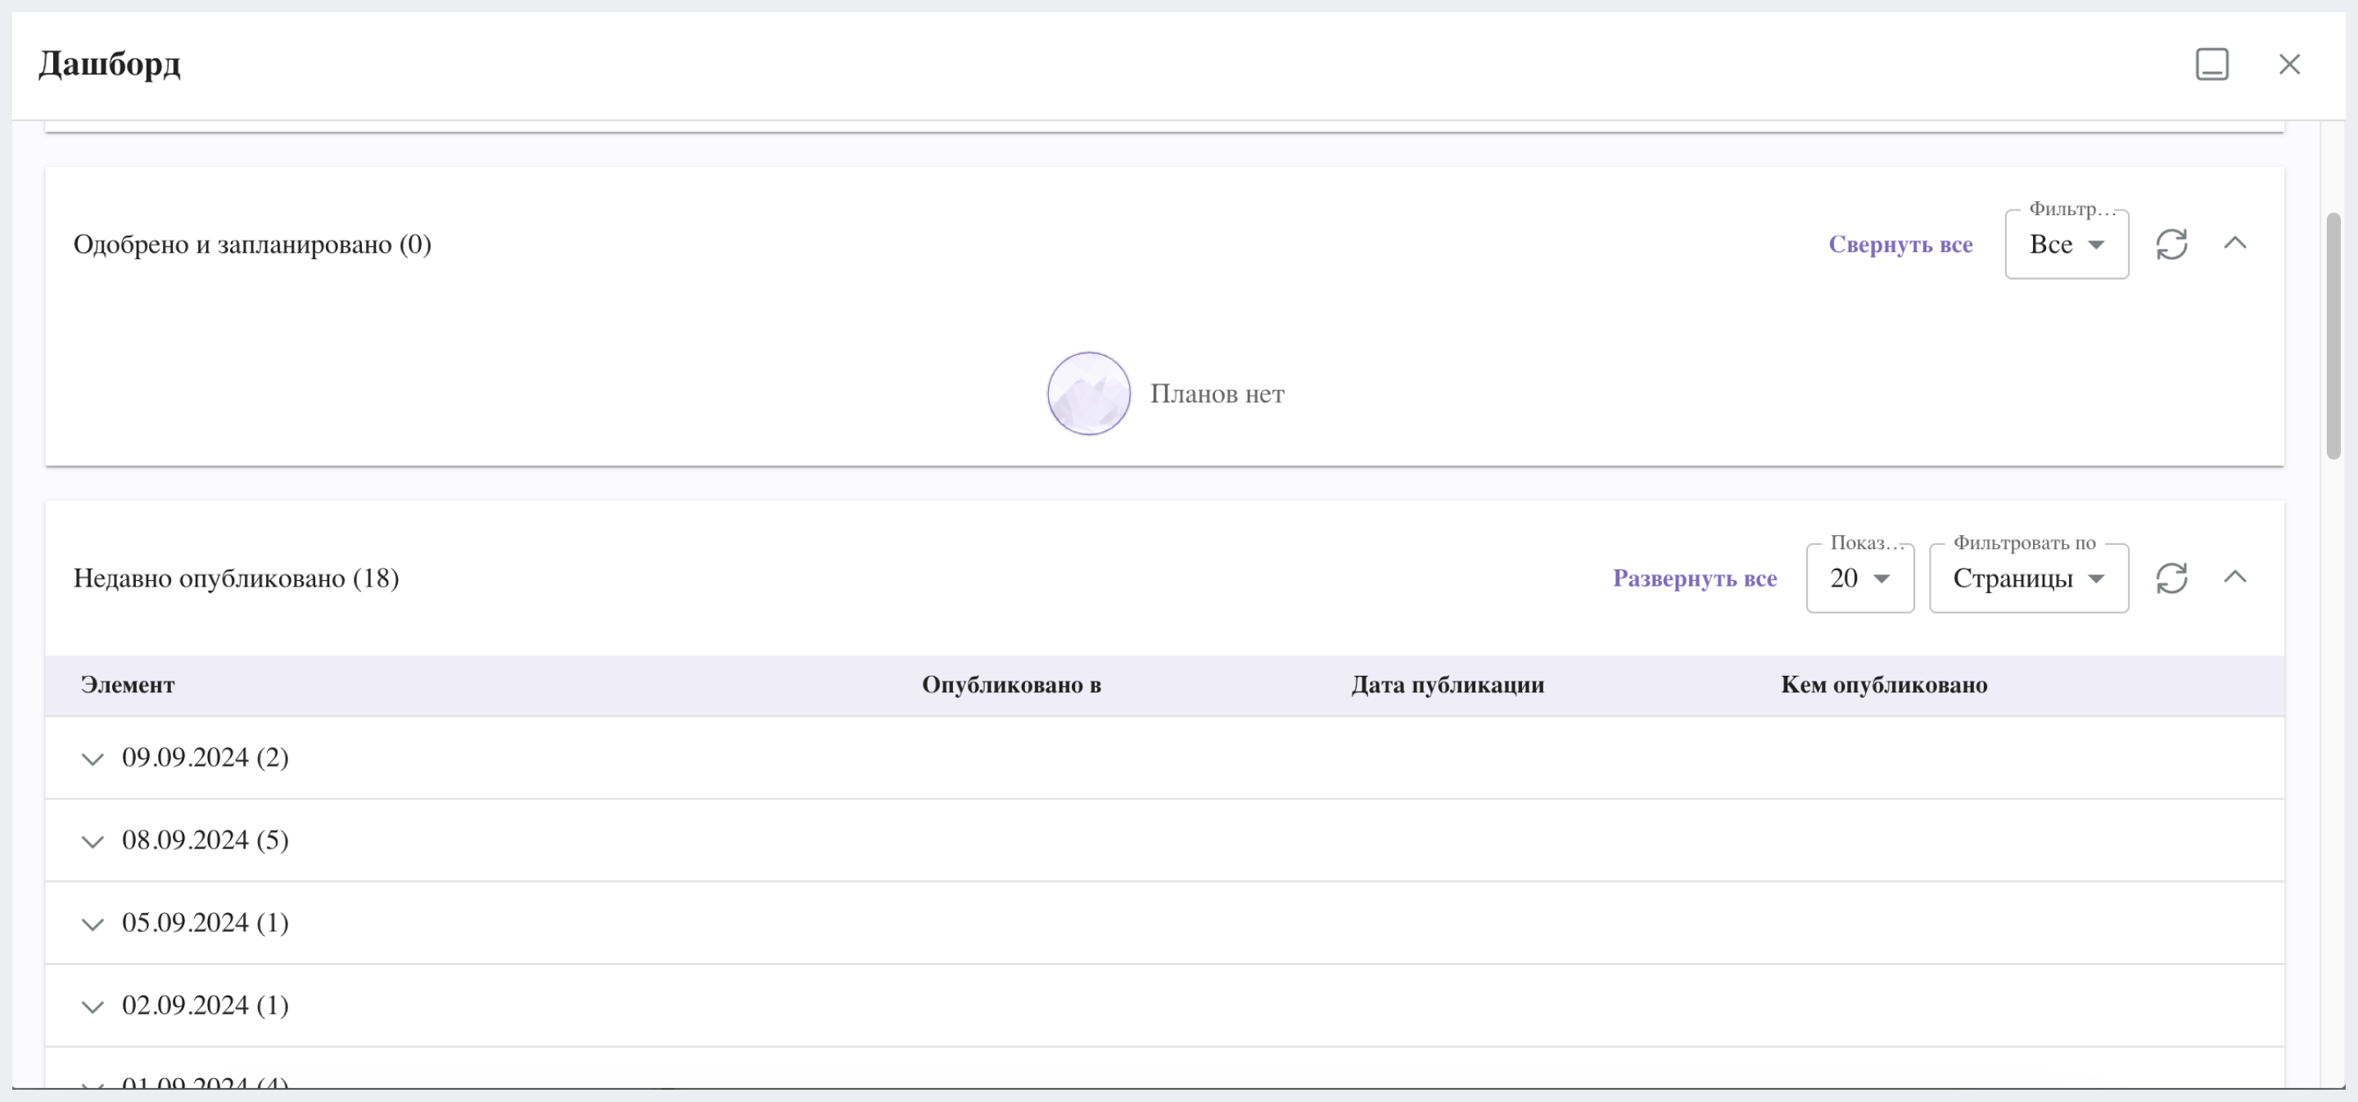
Task: Click the Дата публикации column header
Action: pyautogui.click(x=1448, y=685)
